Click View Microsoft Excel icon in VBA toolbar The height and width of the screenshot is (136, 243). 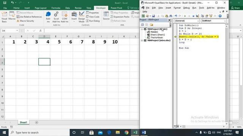(x=143, y=16)
